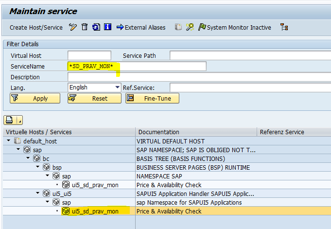The width and height of the screenshot is (331, 229).
Task: Click the hierarchy tree icon in toolbar
Action: click(284, 27)
